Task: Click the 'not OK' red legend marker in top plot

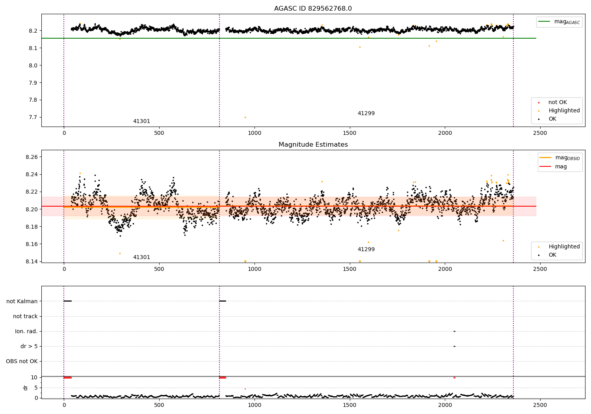Action: (539, 103)
